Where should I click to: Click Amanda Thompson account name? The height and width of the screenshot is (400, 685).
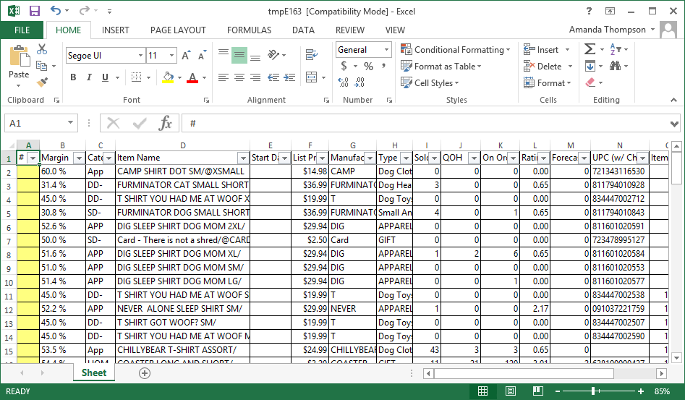coord(607,30)
